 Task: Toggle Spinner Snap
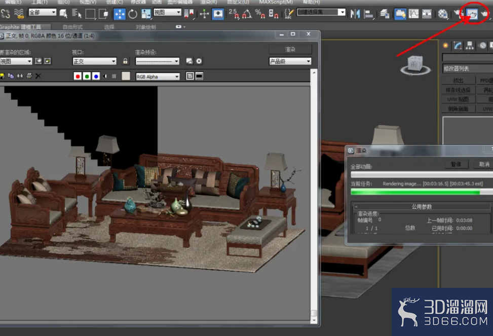(x=273, y=14)
